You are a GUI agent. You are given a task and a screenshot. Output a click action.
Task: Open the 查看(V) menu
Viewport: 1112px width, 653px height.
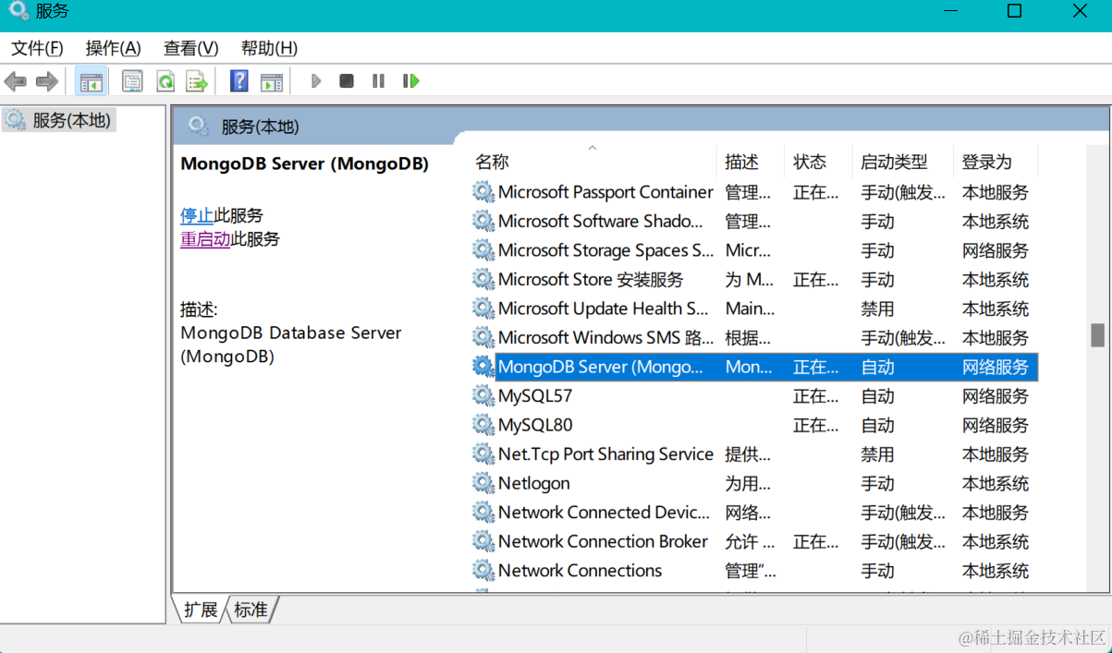pos(190,48)
